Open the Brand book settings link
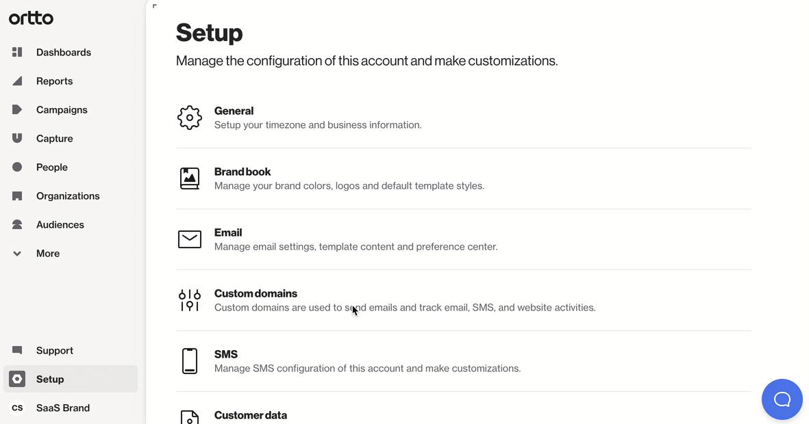Image resolution: width=809 pixels, height=424 pixels. coord(242,172)
